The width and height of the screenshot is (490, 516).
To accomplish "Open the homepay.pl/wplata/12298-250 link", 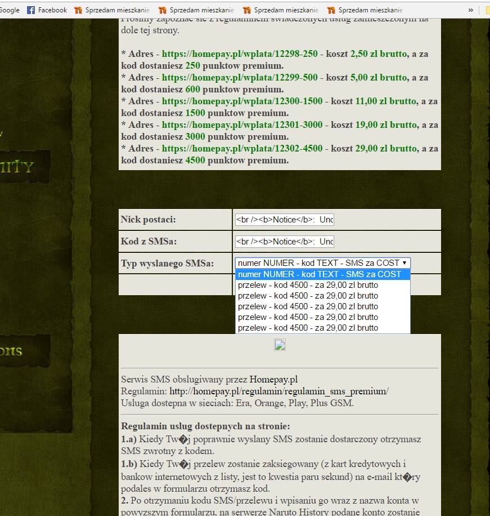I will click(x=240, y=54).
